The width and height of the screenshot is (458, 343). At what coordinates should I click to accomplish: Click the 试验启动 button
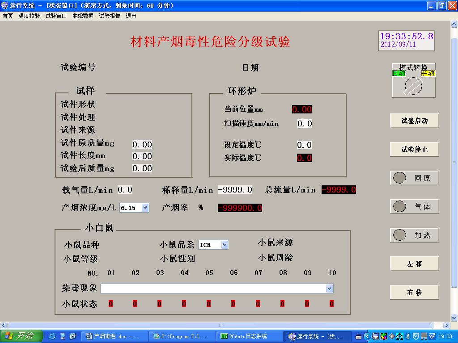[414, 121]
